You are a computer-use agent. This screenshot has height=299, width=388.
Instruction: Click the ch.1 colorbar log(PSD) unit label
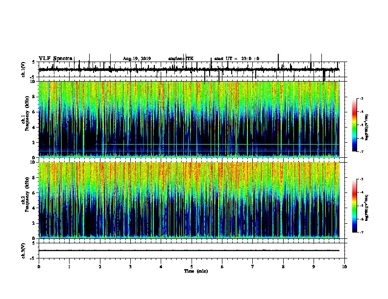click(367, 127)
